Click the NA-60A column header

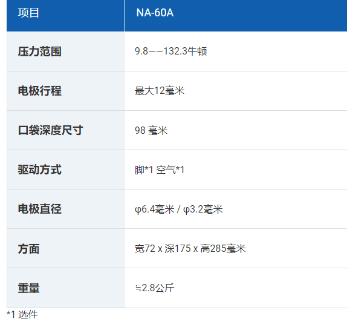tap(236, 16)
